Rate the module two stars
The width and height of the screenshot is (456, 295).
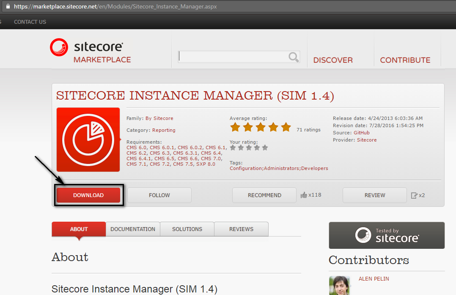241,147
